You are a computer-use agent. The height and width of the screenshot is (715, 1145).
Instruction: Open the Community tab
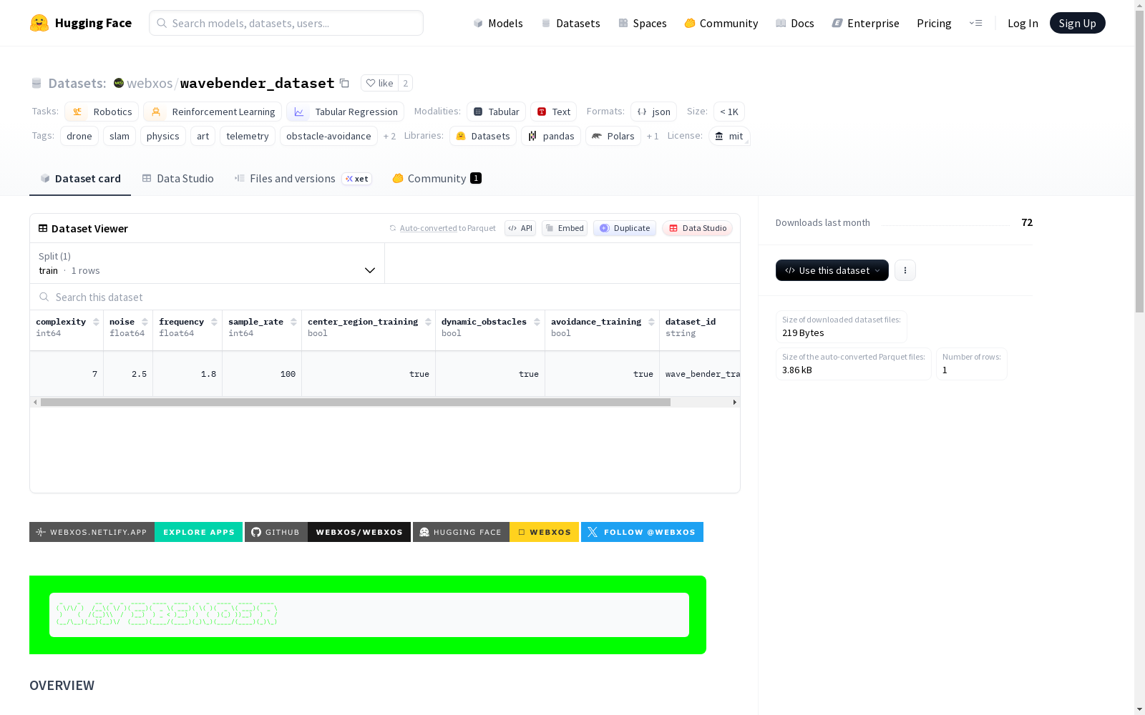tap(437, 179)
